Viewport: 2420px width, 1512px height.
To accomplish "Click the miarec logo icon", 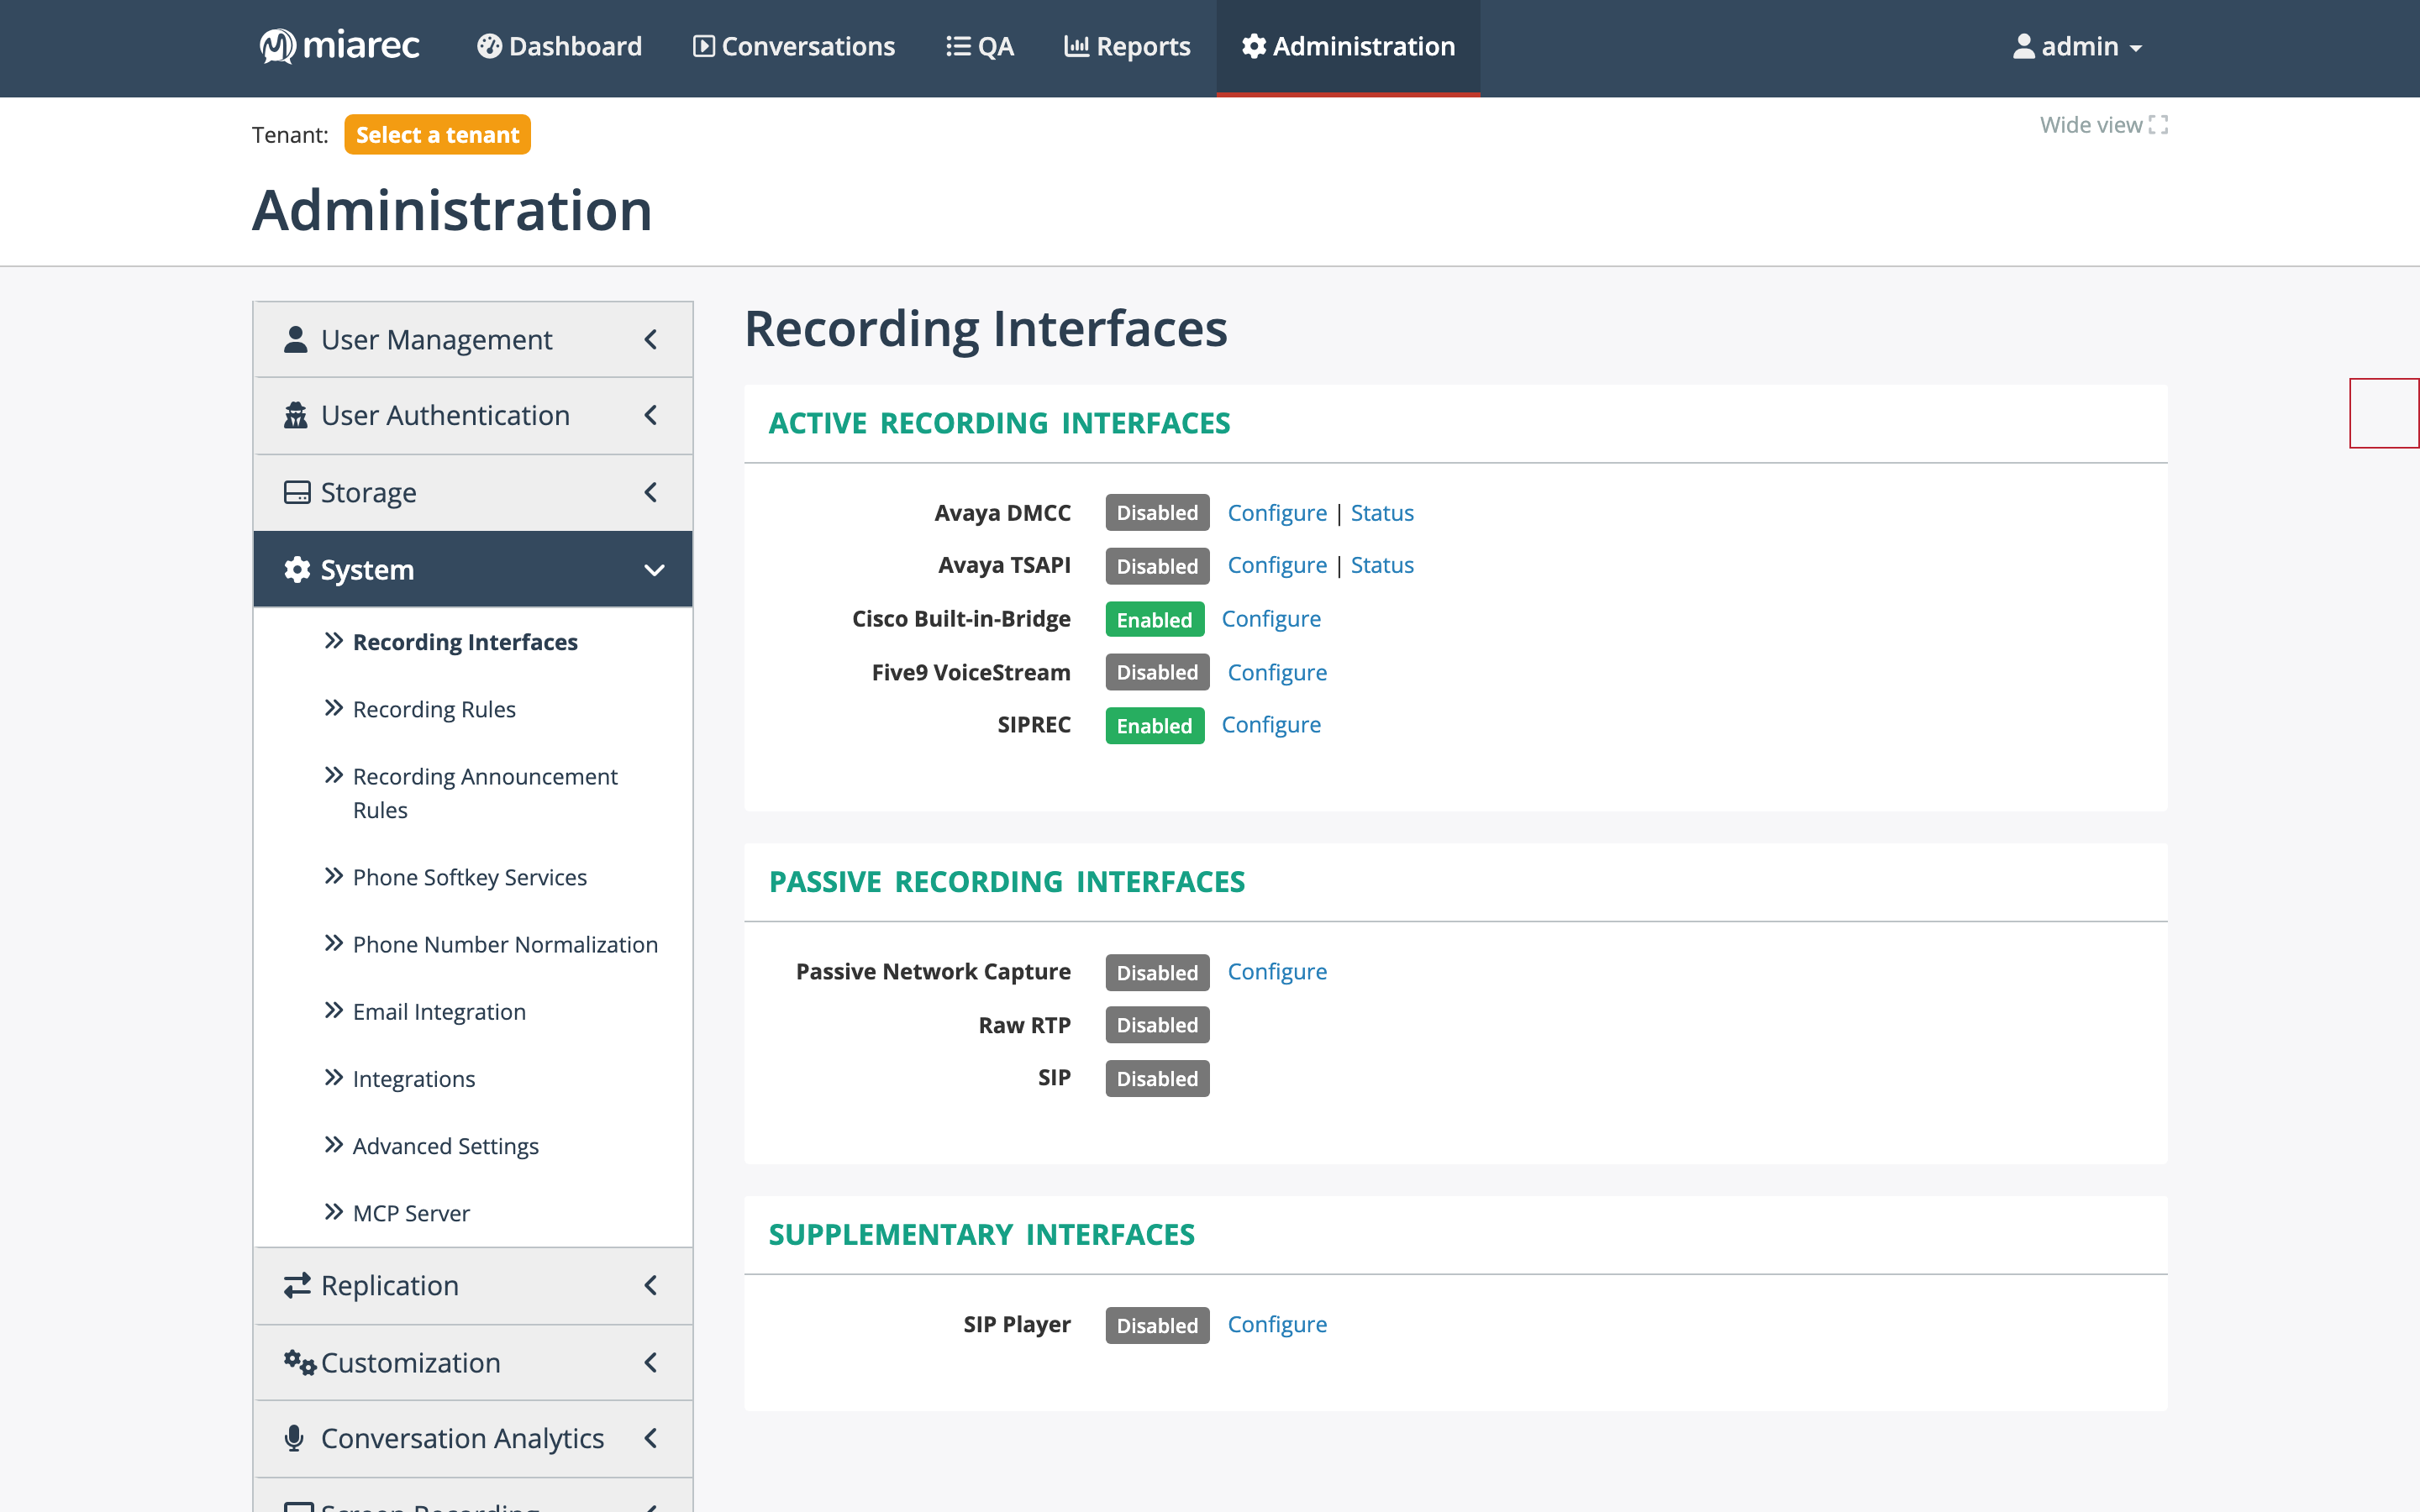I will [x=277, y=46].
